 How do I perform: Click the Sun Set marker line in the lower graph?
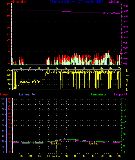coord(94,149)
